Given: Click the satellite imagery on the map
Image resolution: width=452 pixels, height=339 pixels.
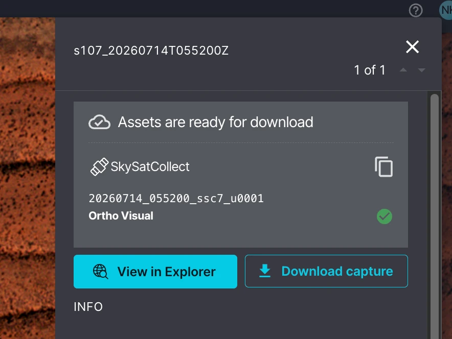Looking at the screenshot, I should [x=28, y=178].
